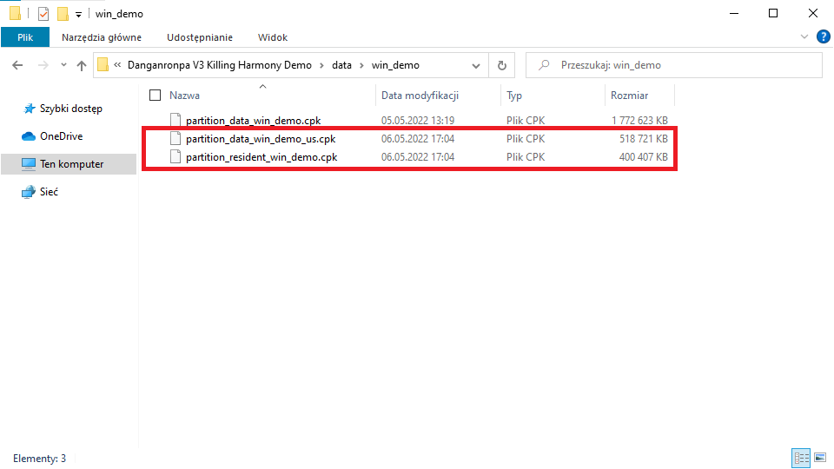Minimize the win_demo window
The width and height of the screenshot is (834, 469).
pos(734,13)
